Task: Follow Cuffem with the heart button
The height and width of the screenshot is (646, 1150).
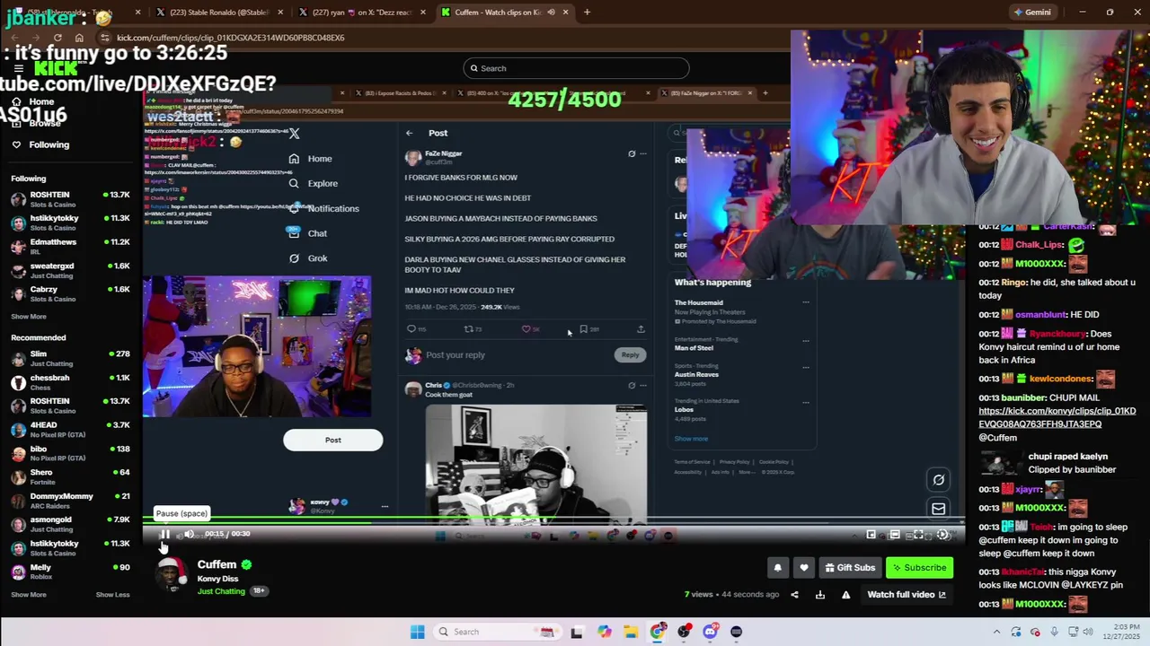Action: 804,567
